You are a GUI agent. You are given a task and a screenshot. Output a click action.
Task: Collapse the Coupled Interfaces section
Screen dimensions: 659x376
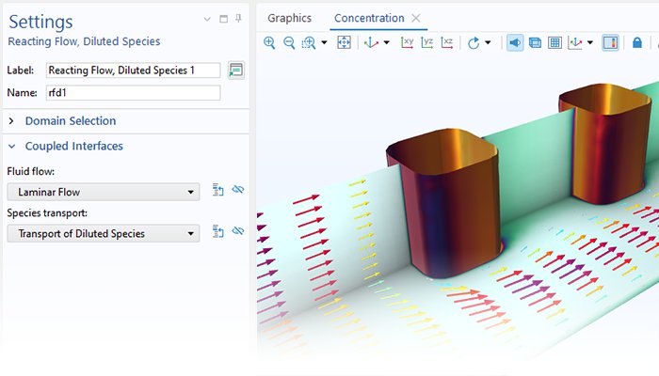click(x=11, y=146)
